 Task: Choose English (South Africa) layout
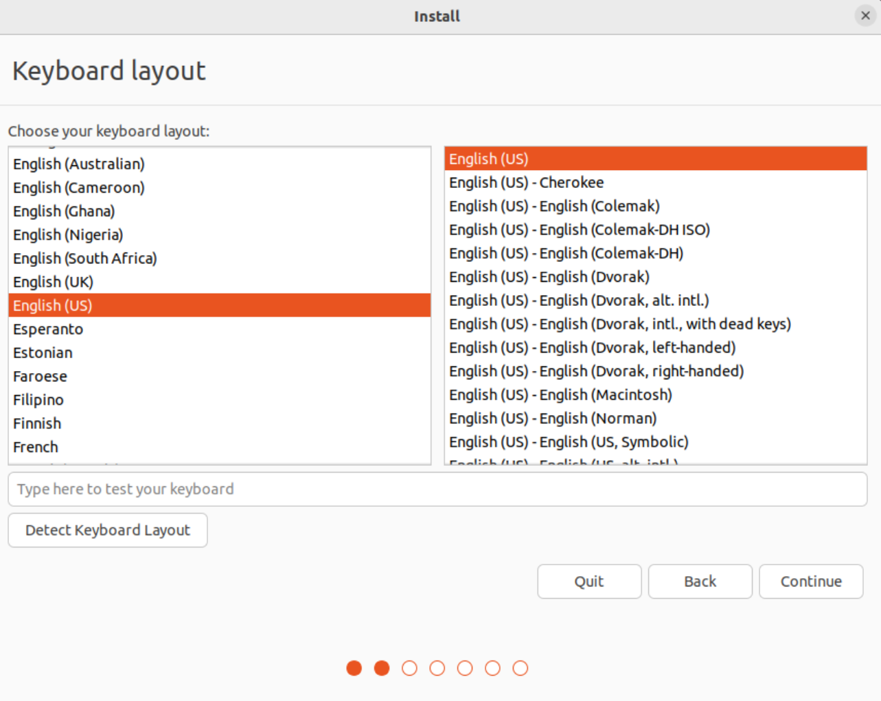pos(85,259)
